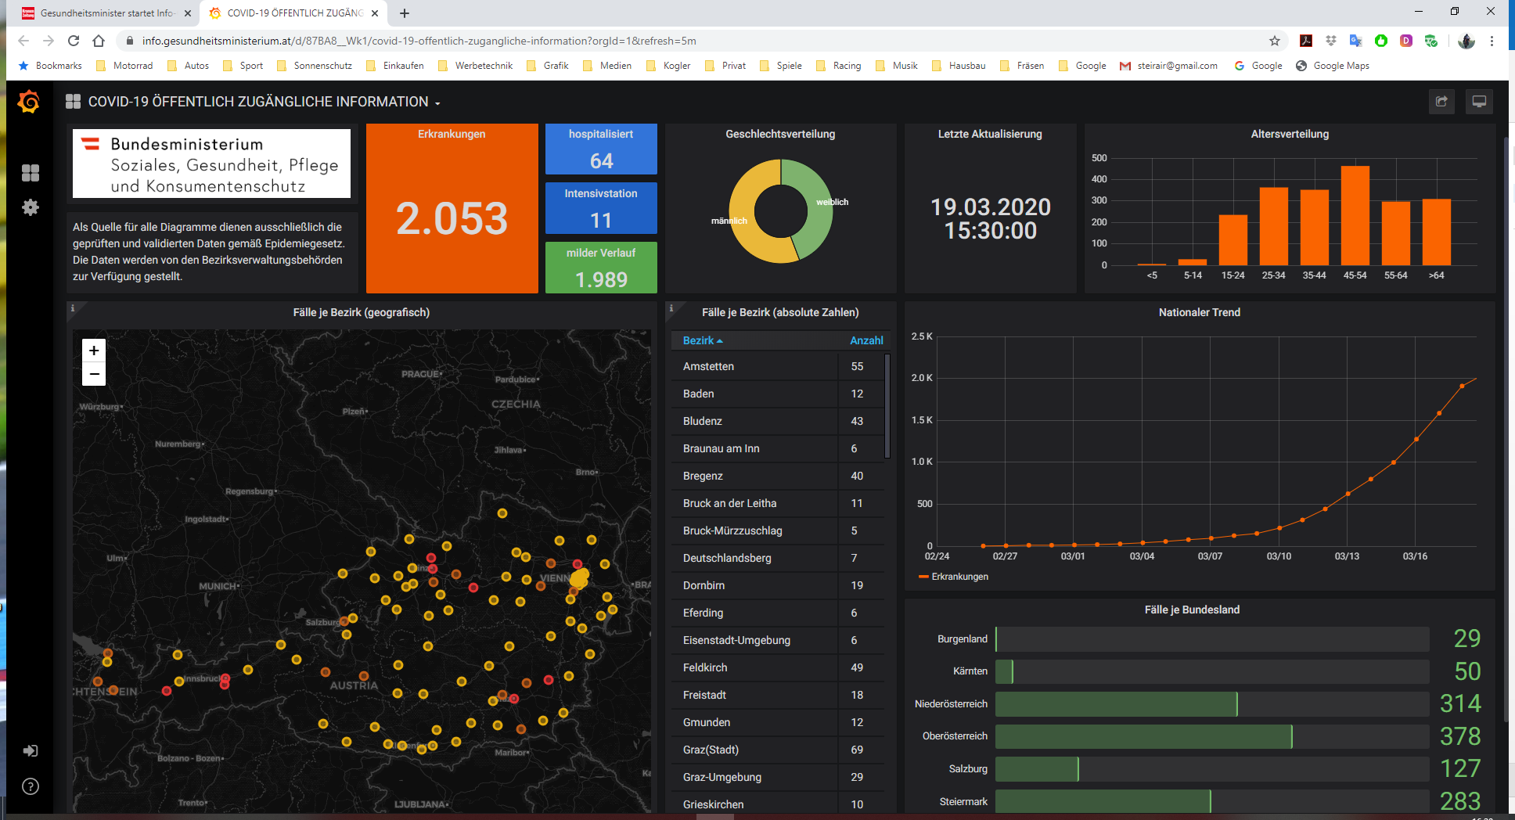Open the steirair@gmail.com bookmark
The image size is (1515, 820).
click(1168, 66)
